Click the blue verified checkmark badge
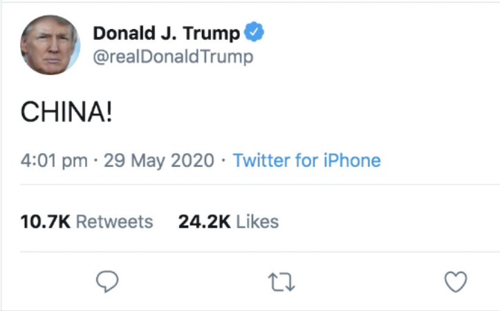 tap(255, 32)
